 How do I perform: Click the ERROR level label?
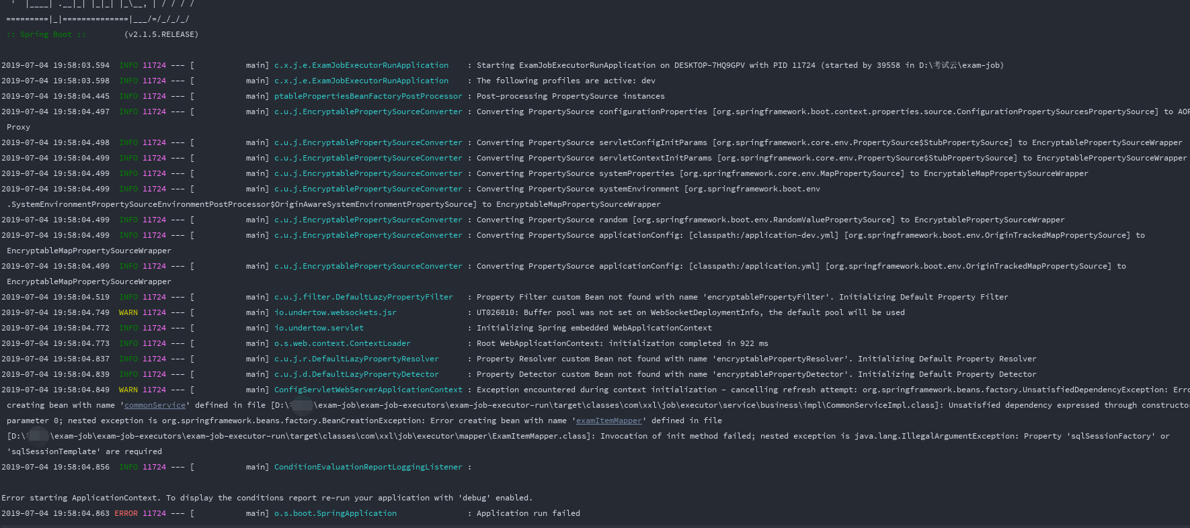[126, 513]
